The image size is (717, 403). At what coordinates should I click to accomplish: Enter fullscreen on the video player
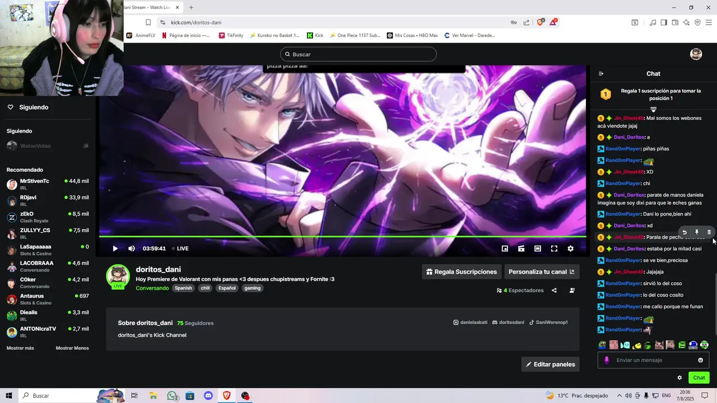pyautogui.click(x=554, y=249)
